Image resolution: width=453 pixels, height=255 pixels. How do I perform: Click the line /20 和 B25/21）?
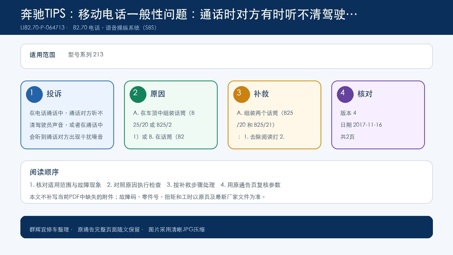pos(256,125)
